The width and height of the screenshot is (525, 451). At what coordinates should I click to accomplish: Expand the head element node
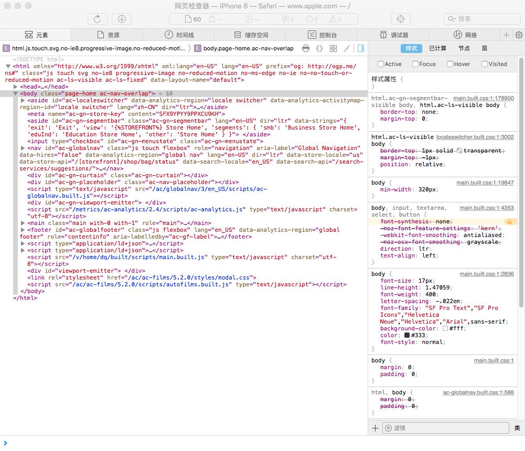(x=16, y=87)
